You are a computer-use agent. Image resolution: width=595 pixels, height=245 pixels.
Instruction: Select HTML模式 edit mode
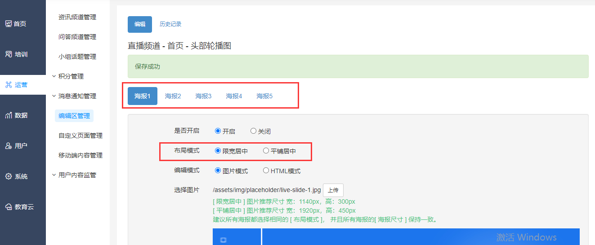(x=266, y=171)
